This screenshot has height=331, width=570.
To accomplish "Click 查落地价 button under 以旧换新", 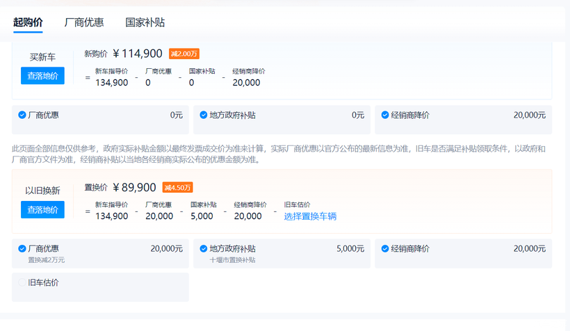I will coord(42,209).
